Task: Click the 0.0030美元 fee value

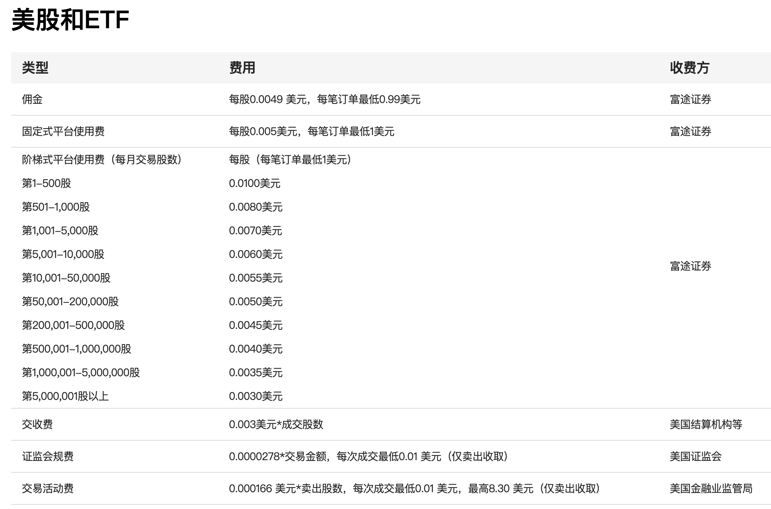Action: (255, 396)
